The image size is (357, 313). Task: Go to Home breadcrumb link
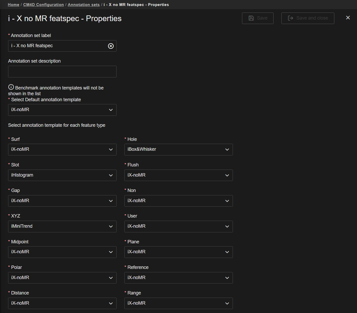(x=14, y=5)
